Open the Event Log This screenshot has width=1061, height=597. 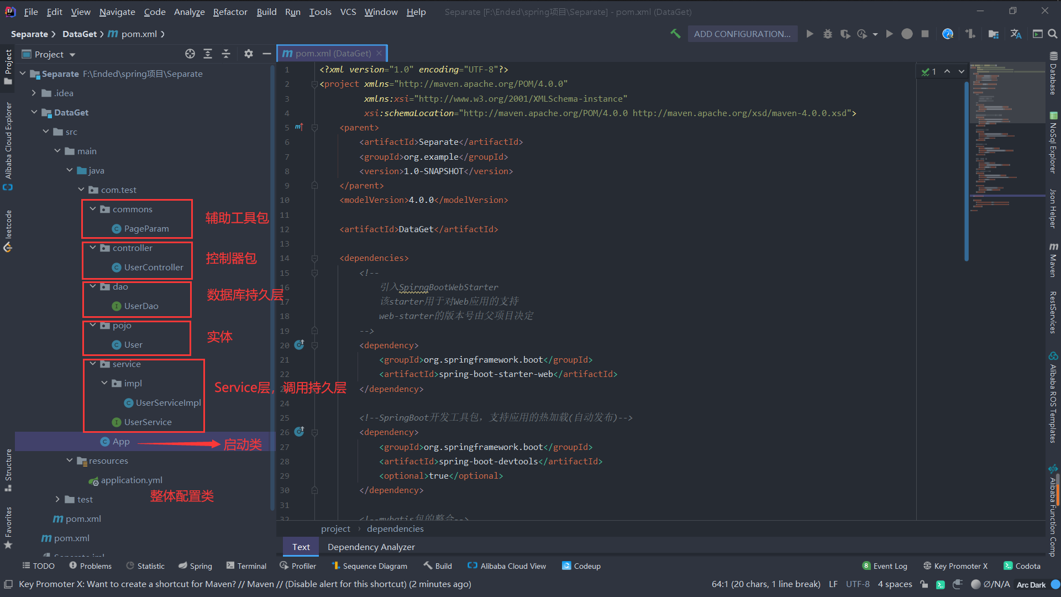pyautogui.click(x=885, y=566)
